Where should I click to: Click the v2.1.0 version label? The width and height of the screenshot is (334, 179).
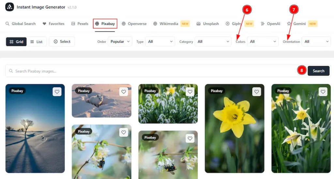[72, 7]
